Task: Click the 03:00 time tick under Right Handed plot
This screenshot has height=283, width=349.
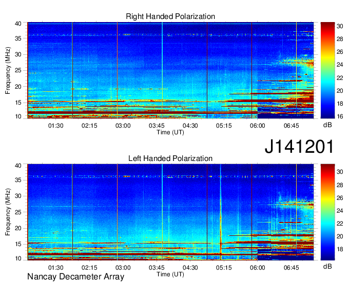Action: tap(123, 126)
